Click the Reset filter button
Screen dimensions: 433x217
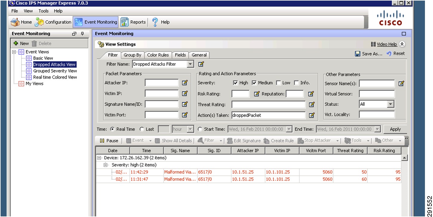(x=396, y=54)
